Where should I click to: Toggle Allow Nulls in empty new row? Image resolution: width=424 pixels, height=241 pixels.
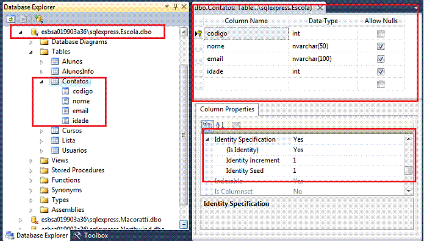tap(381, 84)
